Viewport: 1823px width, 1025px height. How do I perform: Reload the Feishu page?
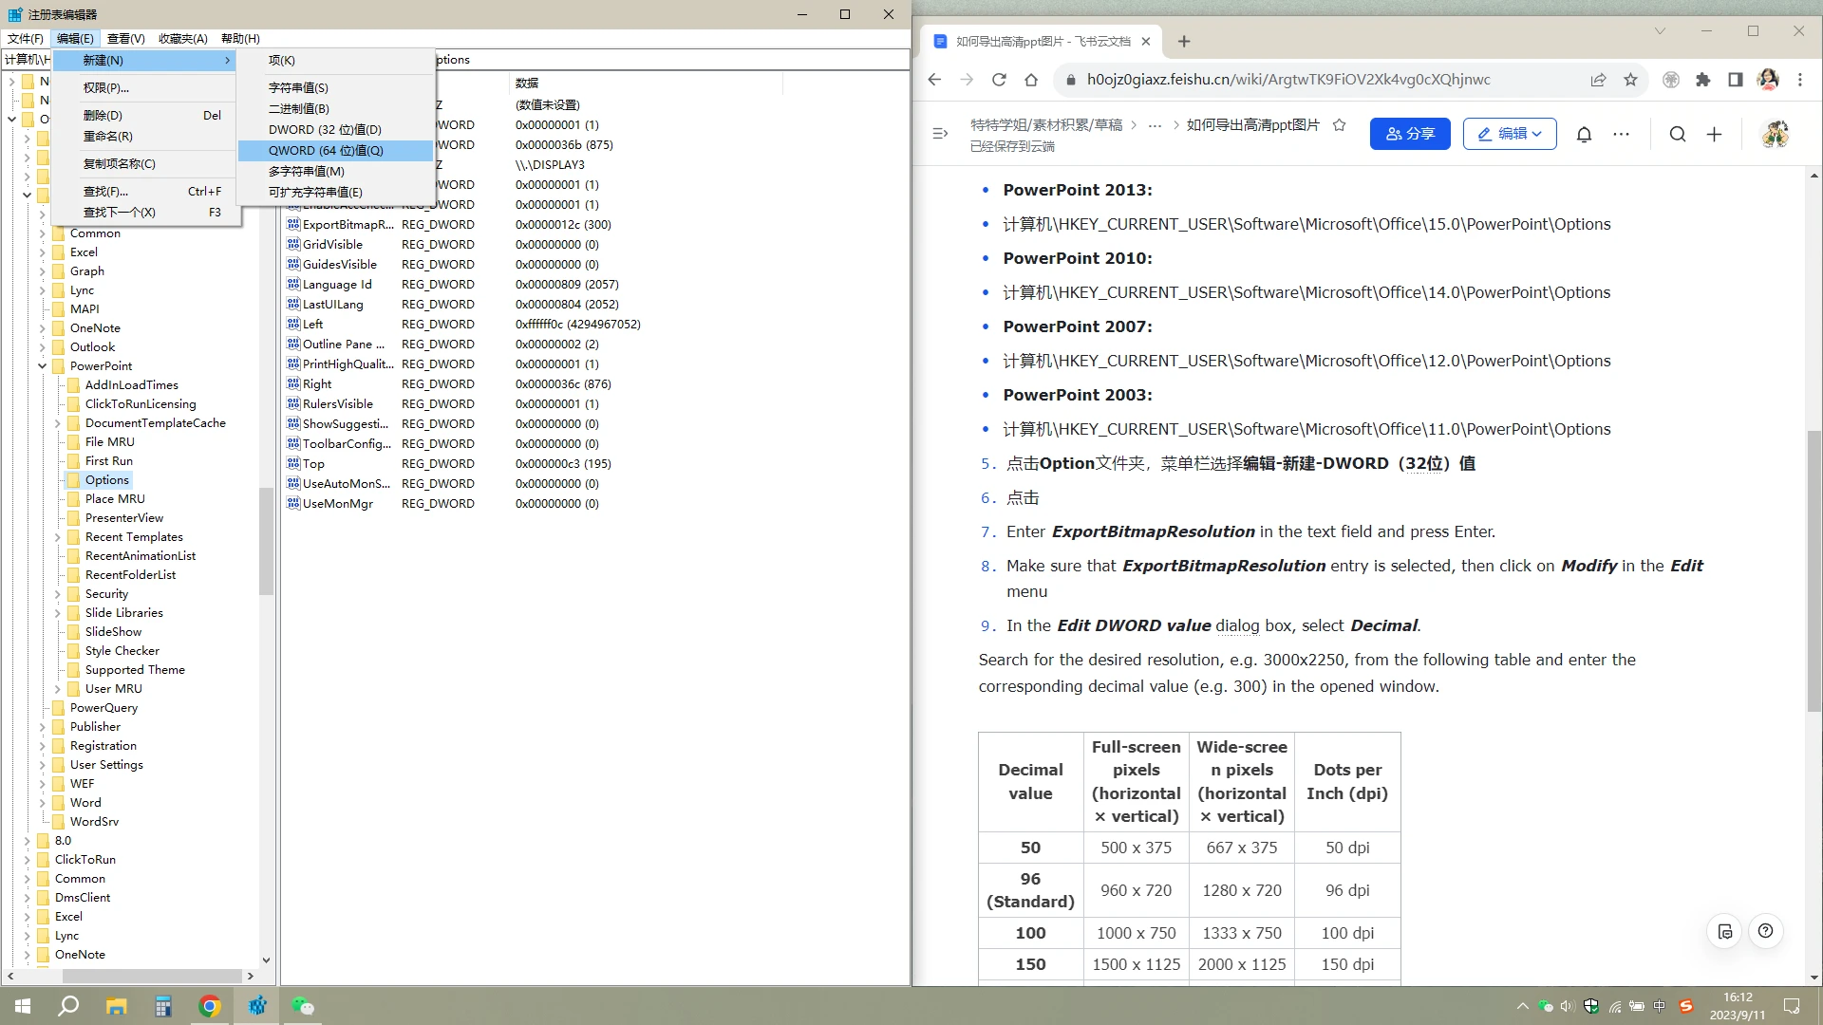click(999, 80)
